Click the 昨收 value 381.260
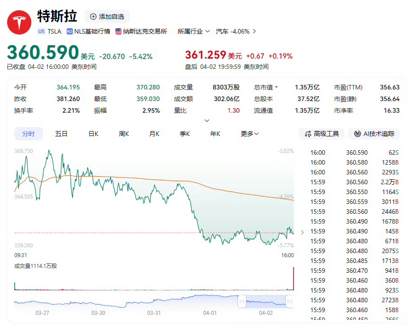Viewport: 407px width, 326px height. (68, 99)
